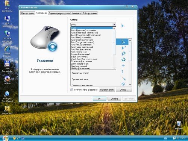This screenshot has width=188, height=141.
Task: Launch Internet Explorer from desktop
Action: click(x=7, y=52)
